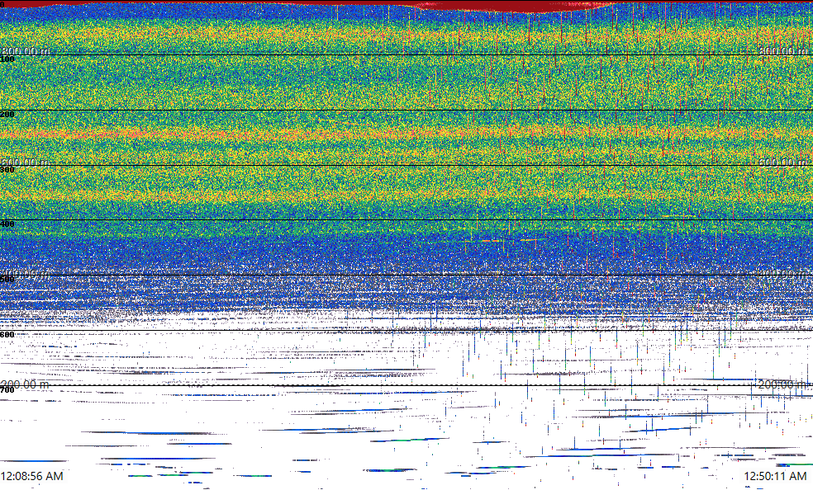The height and width of the screenshot is (490, 813).
Task: Click the 12:50:11 AM end timestamp
Action: 775,476
